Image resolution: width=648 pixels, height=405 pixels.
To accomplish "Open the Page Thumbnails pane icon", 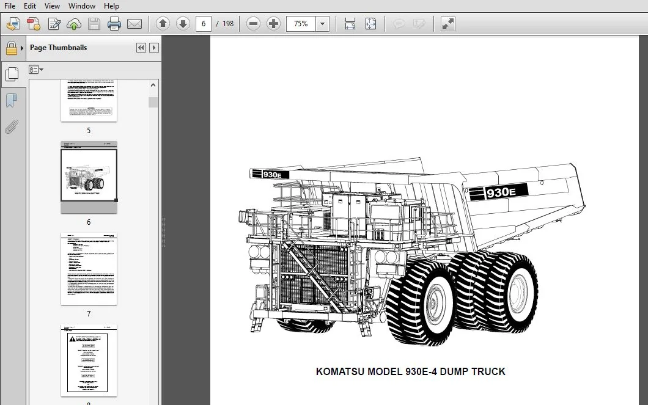I will coord(12,75).
